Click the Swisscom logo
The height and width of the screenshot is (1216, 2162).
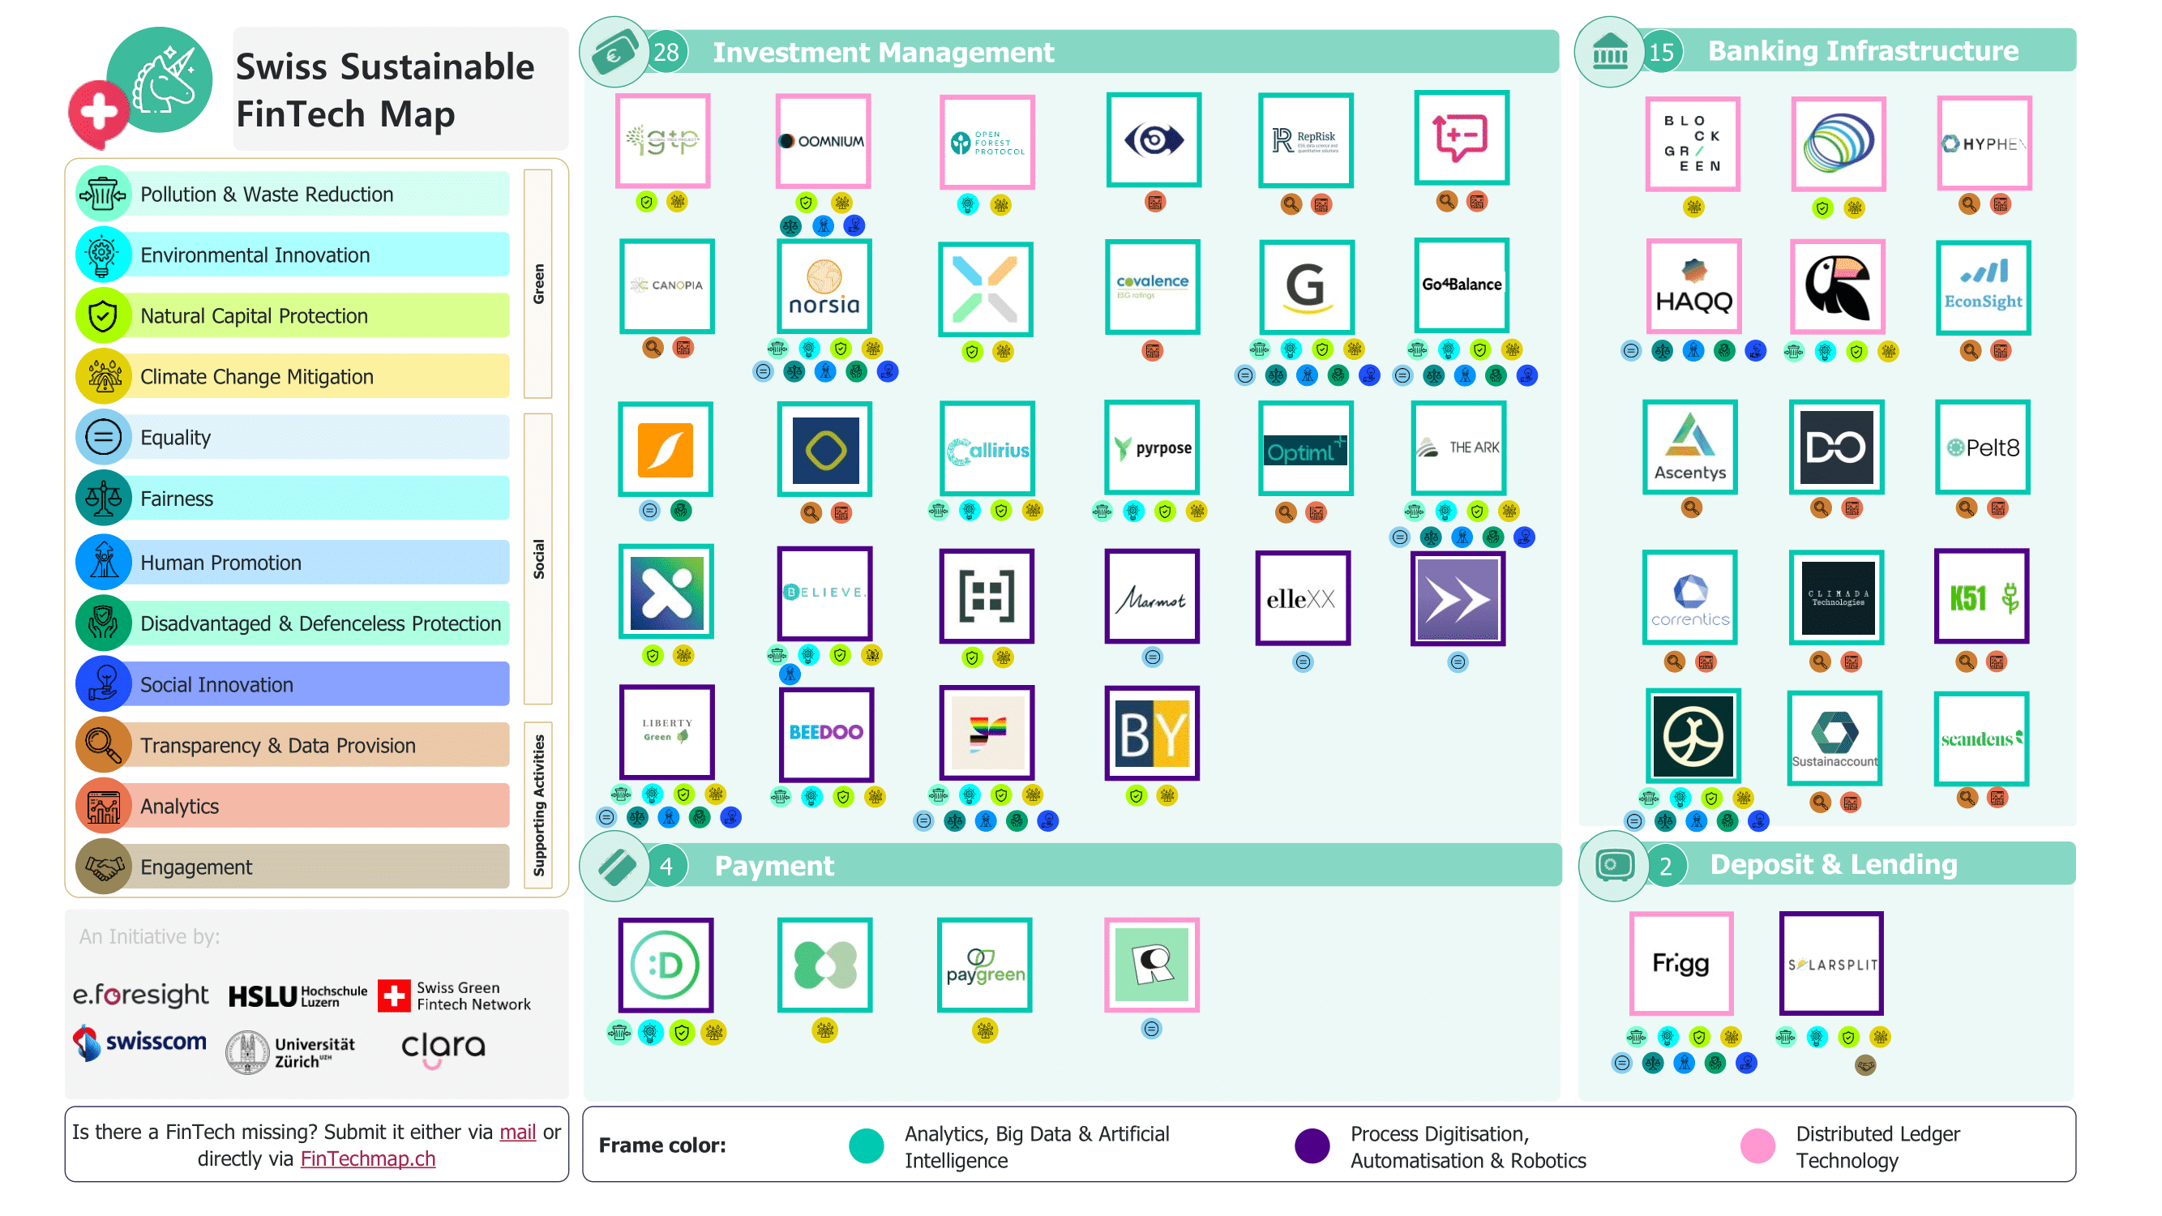pos(139,1043)
